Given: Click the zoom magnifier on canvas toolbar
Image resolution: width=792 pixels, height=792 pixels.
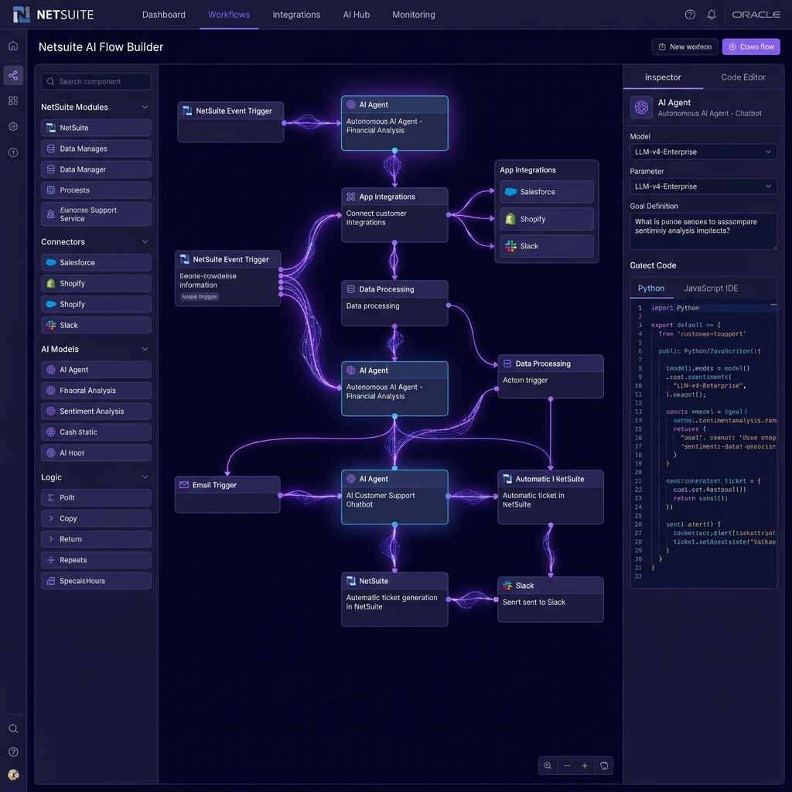Looking at the screenshot, I should 548,765.
